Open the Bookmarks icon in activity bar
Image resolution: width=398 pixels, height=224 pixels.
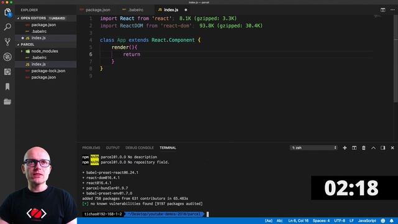pyautogui.click(x=7, y=86)
